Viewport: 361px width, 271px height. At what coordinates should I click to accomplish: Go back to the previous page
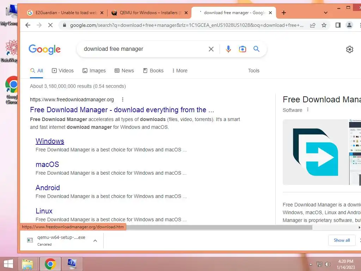point(27,25)
